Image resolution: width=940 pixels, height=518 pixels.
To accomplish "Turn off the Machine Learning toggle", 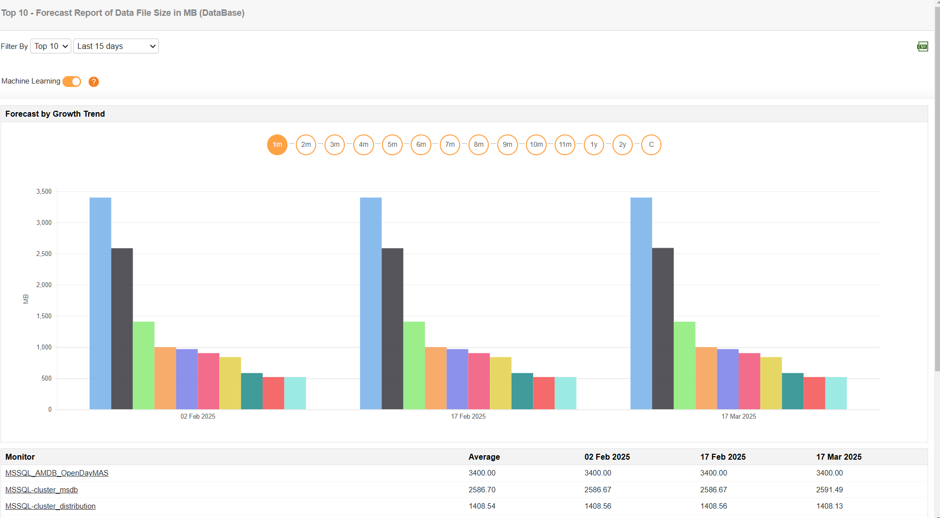I will coord(72,82).
